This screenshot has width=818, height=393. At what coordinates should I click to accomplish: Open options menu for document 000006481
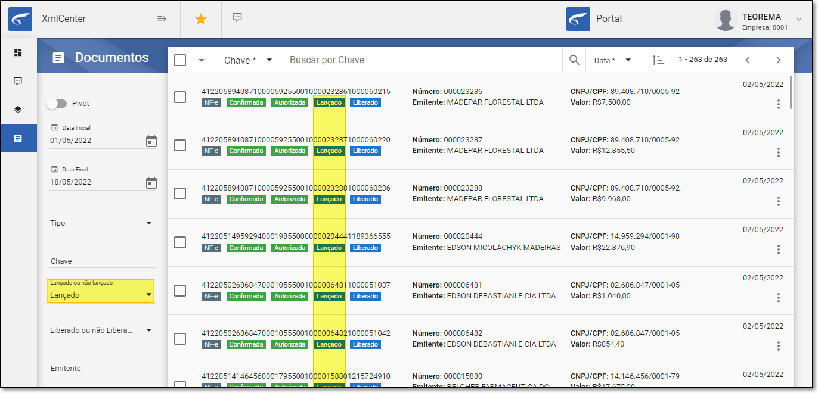tap(779, 298)
